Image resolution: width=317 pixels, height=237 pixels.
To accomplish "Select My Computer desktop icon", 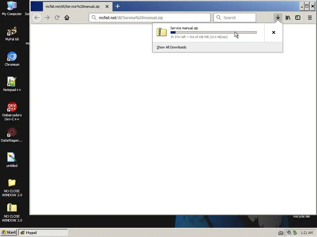I will click(12, 8).
